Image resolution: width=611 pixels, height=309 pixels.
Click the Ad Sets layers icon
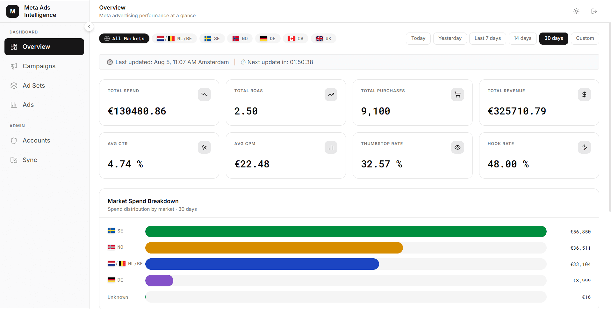(x=14, y=85)
